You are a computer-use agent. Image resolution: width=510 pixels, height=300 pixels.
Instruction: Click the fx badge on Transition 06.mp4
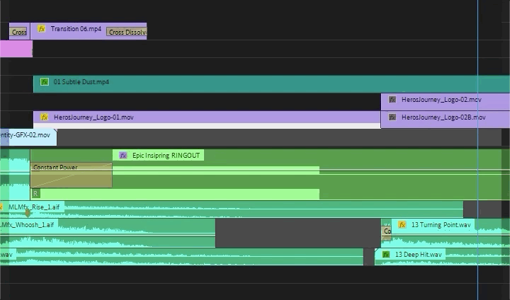[x=41, y=28]
